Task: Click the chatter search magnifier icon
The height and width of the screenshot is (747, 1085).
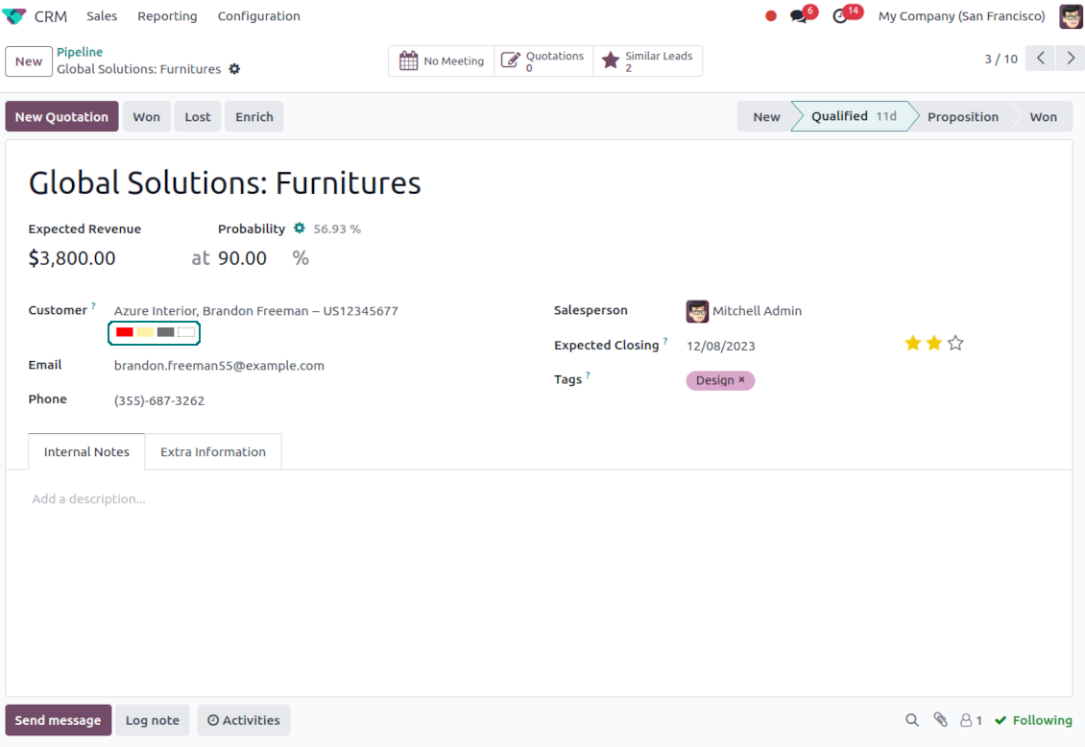Action: click(x=912, y=720)
